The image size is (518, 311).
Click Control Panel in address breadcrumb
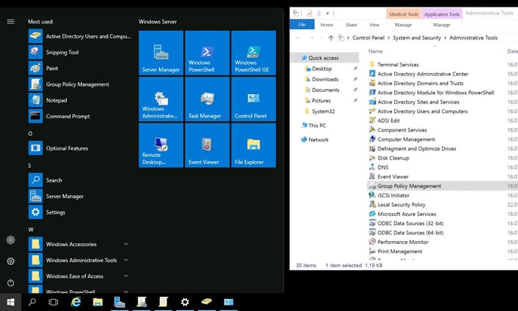[x=369, y=38]
